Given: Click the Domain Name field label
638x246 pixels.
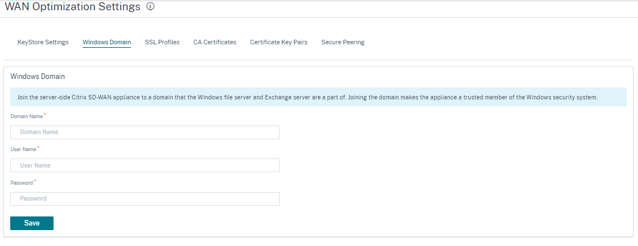Looking at the screenshot, I should 27,116.
